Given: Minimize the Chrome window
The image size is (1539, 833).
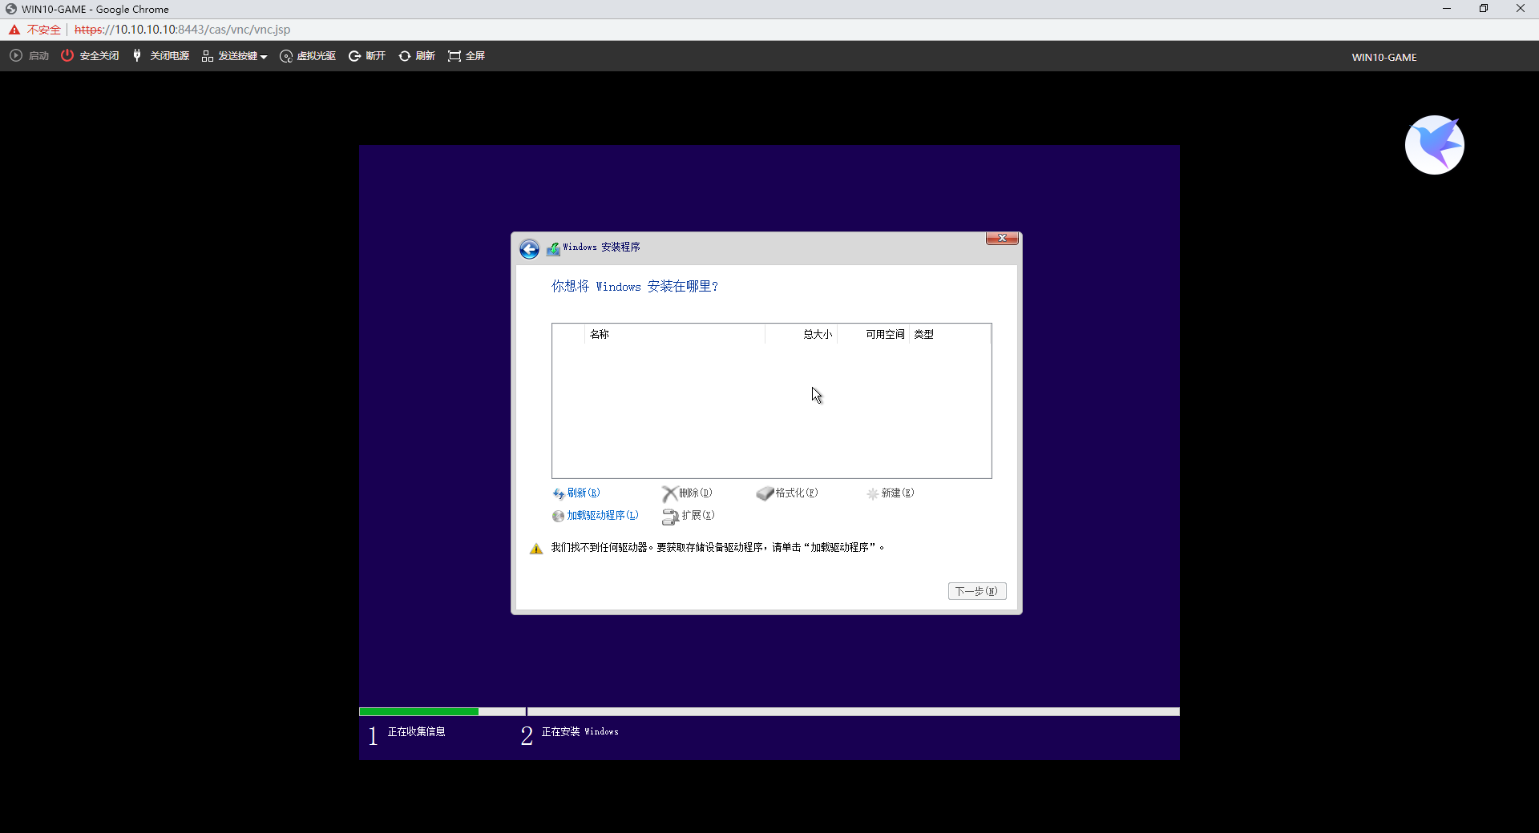Looking at the screenshot, I should coord(1447,9).
